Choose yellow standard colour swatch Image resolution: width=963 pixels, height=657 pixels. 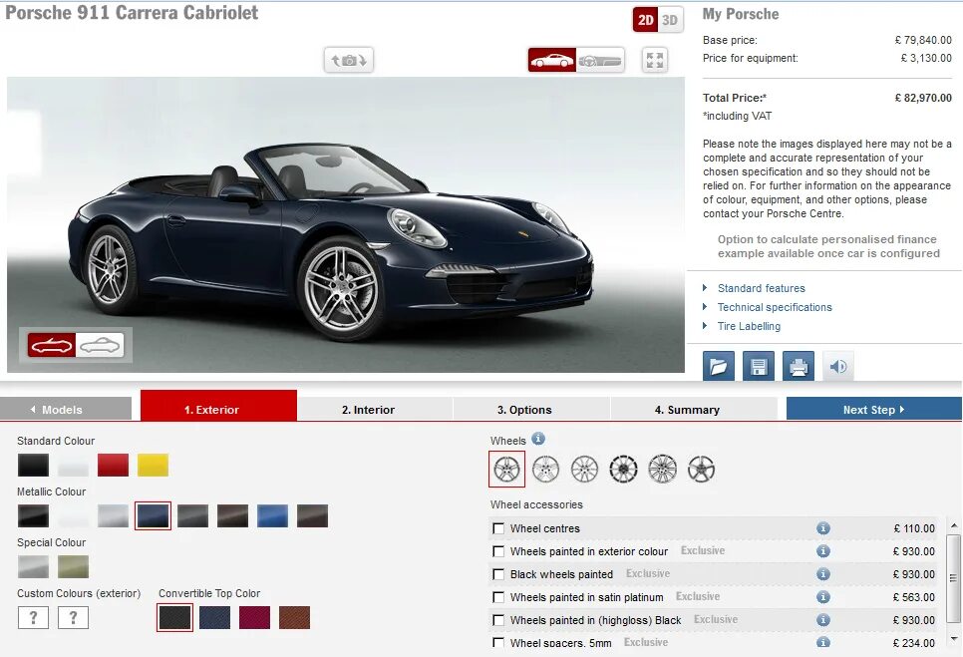tap(153, 465)
